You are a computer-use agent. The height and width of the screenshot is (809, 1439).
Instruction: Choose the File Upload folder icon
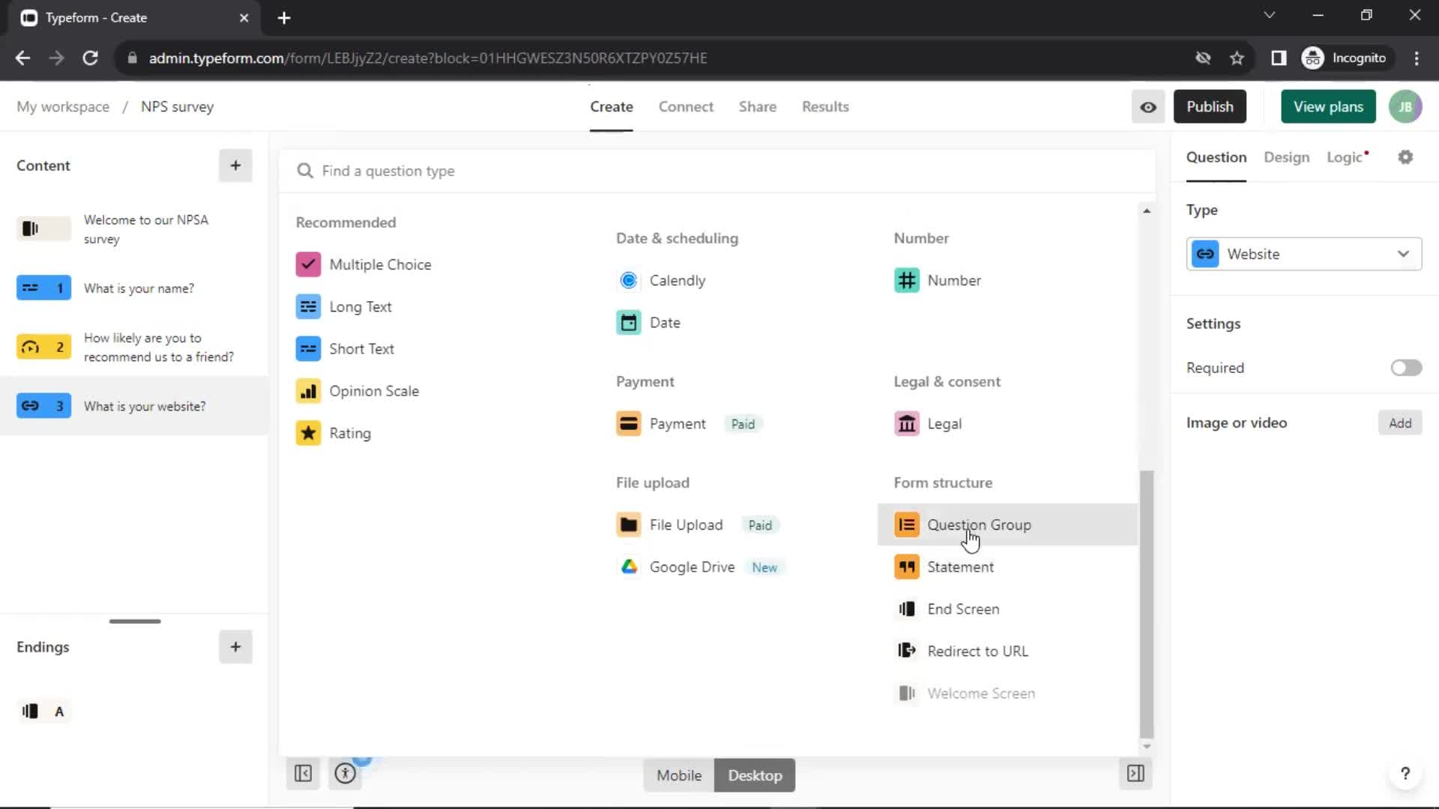pos(629,524)
